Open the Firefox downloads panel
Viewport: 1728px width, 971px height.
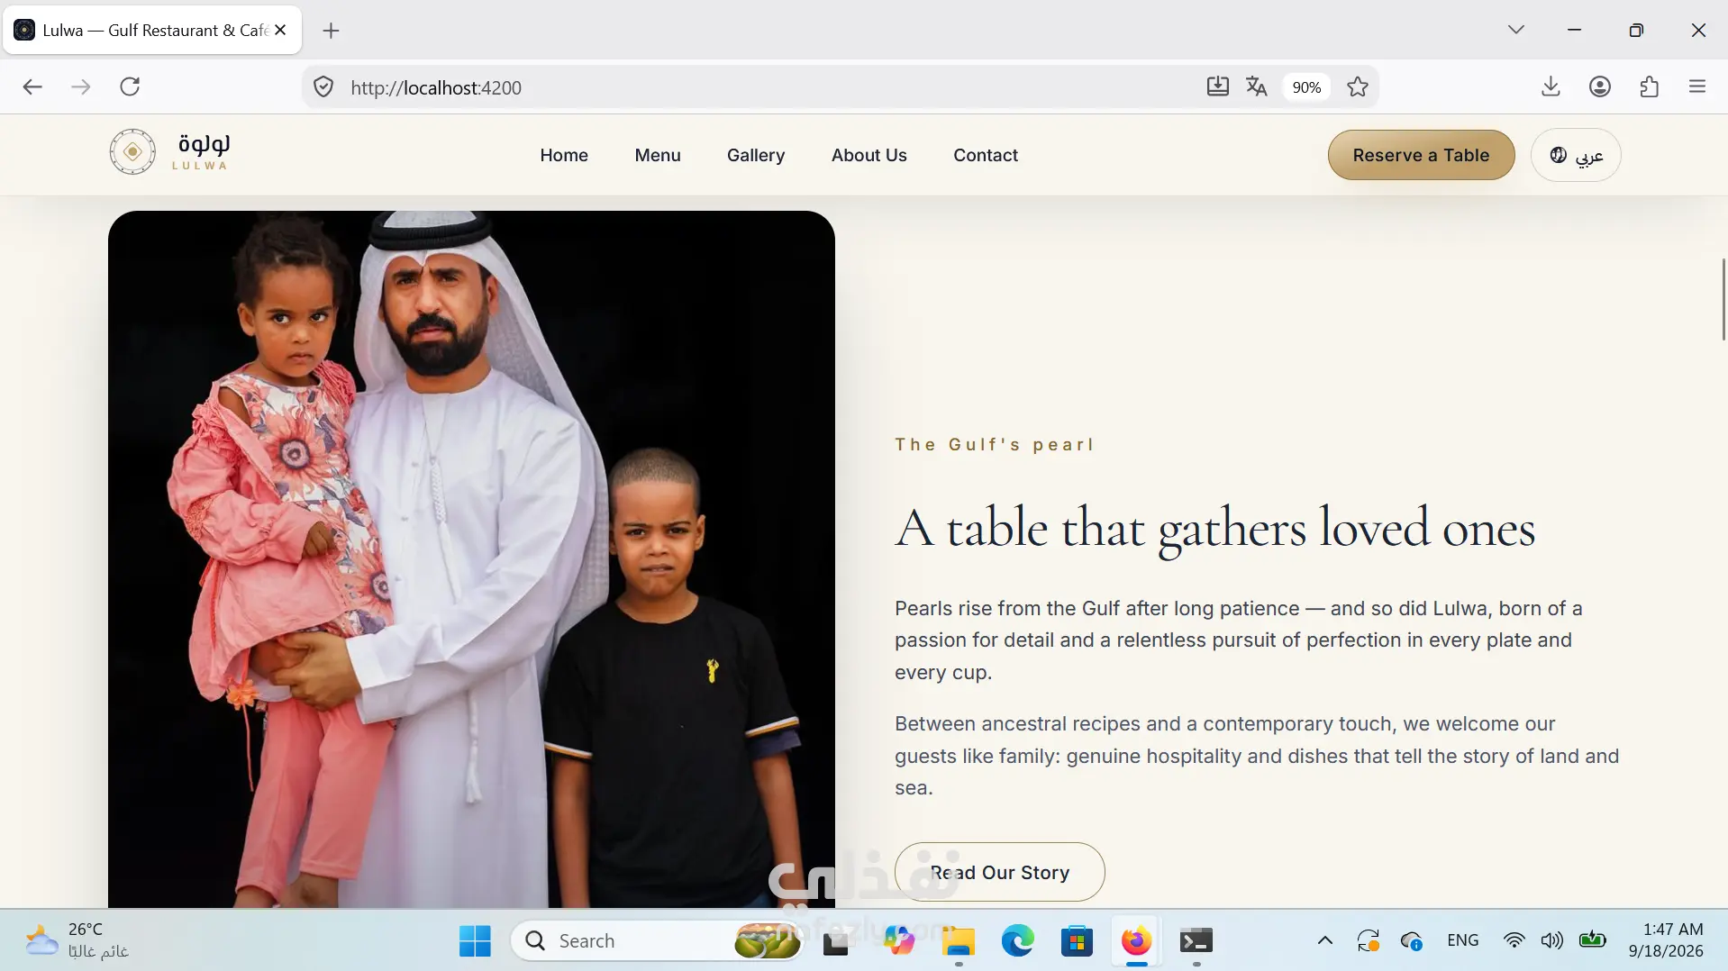point(1551,86)
